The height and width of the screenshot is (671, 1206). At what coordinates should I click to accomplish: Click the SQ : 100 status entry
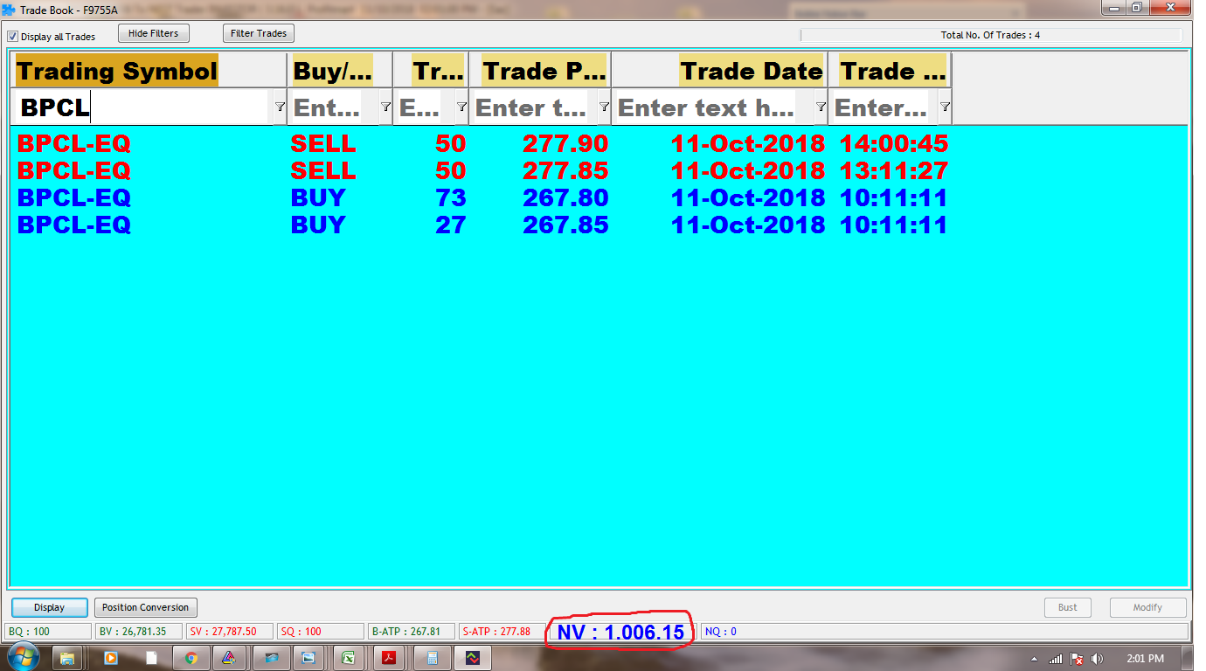(x=320, y=632)
